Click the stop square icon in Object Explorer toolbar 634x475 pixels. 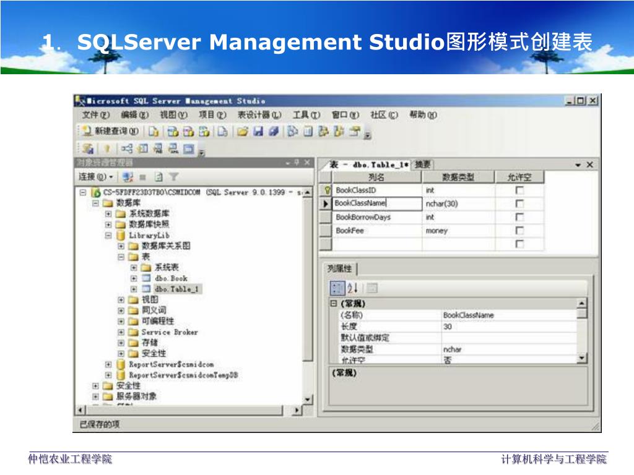pyautogui.click(x=142, y=177)
